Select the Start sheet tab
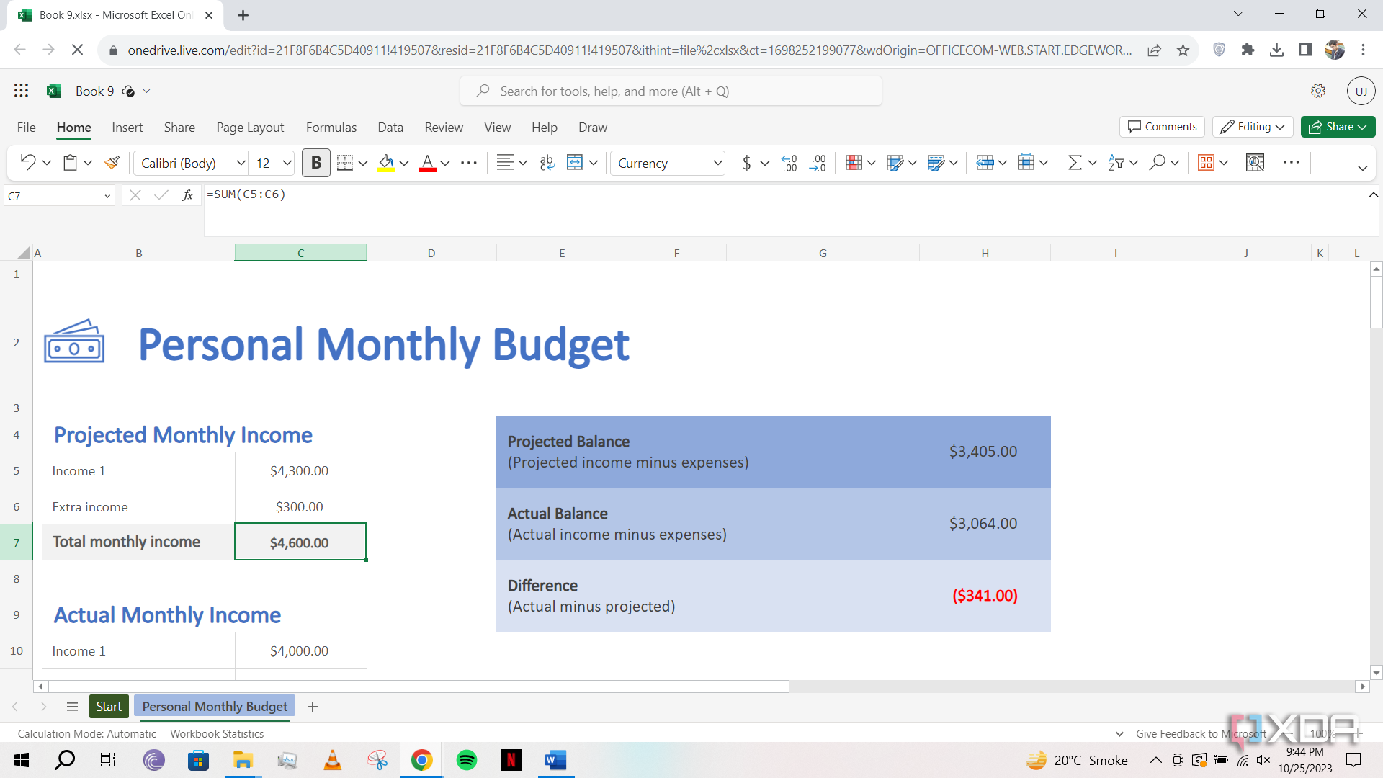Viewport: 1383px width, 778px height. [108, 707]
